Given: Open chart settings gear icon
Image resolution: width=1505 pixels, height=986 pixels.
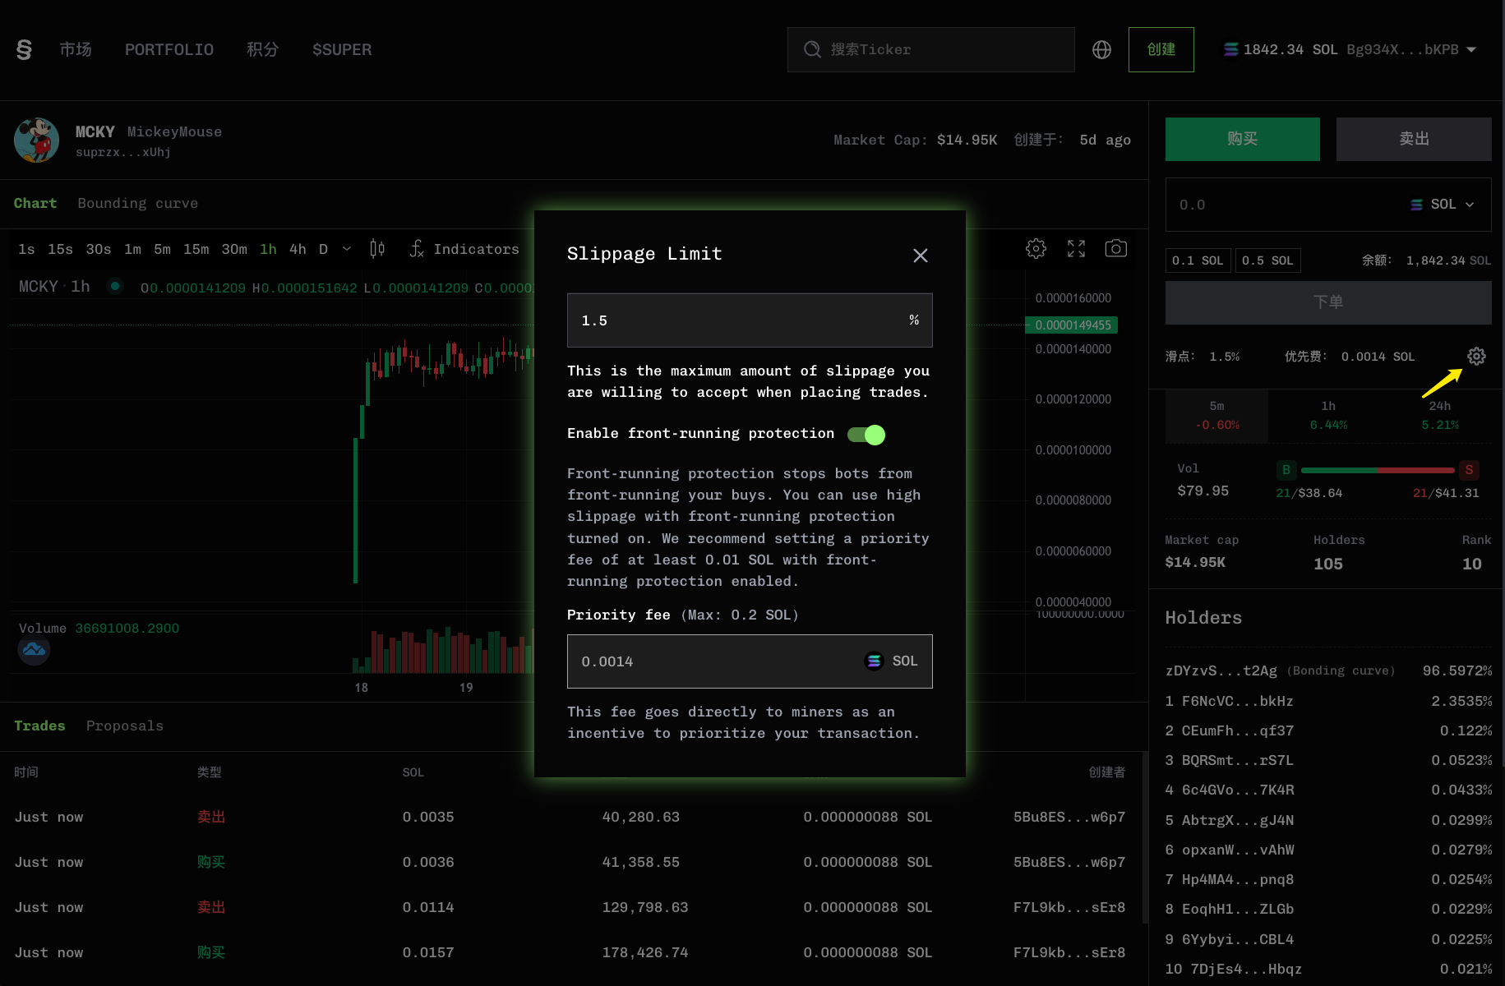Looking at the screenshot, I should [1036, 249].
